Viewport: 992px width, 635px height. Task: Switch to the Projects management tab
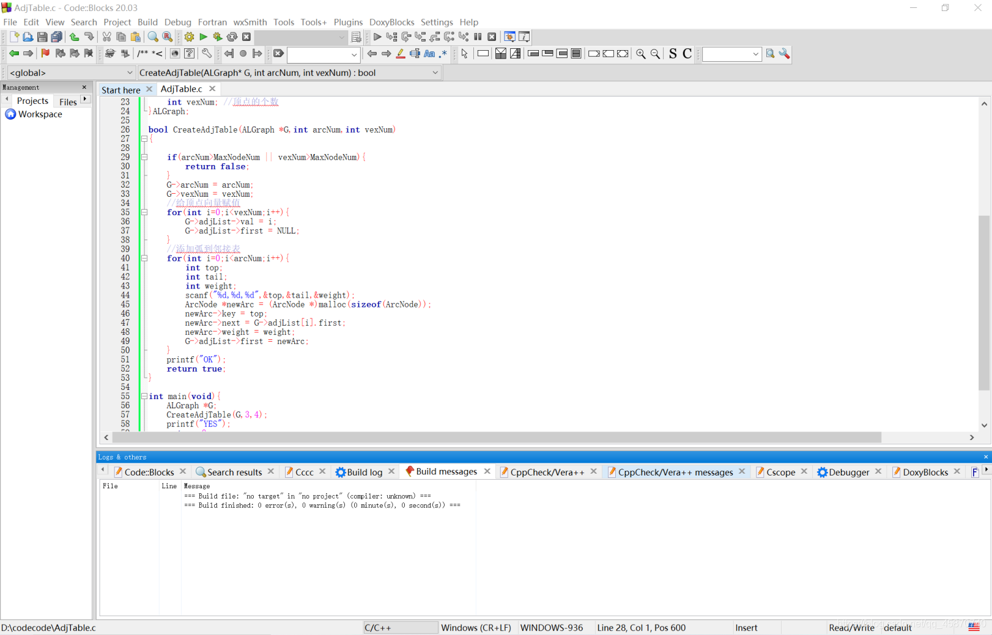(32, 101)
